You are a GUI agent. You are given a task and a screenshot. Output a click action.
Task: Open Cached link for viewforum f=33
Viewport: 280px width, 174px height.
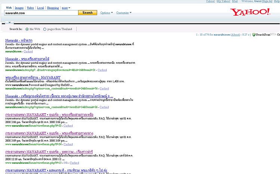point(68,126)
